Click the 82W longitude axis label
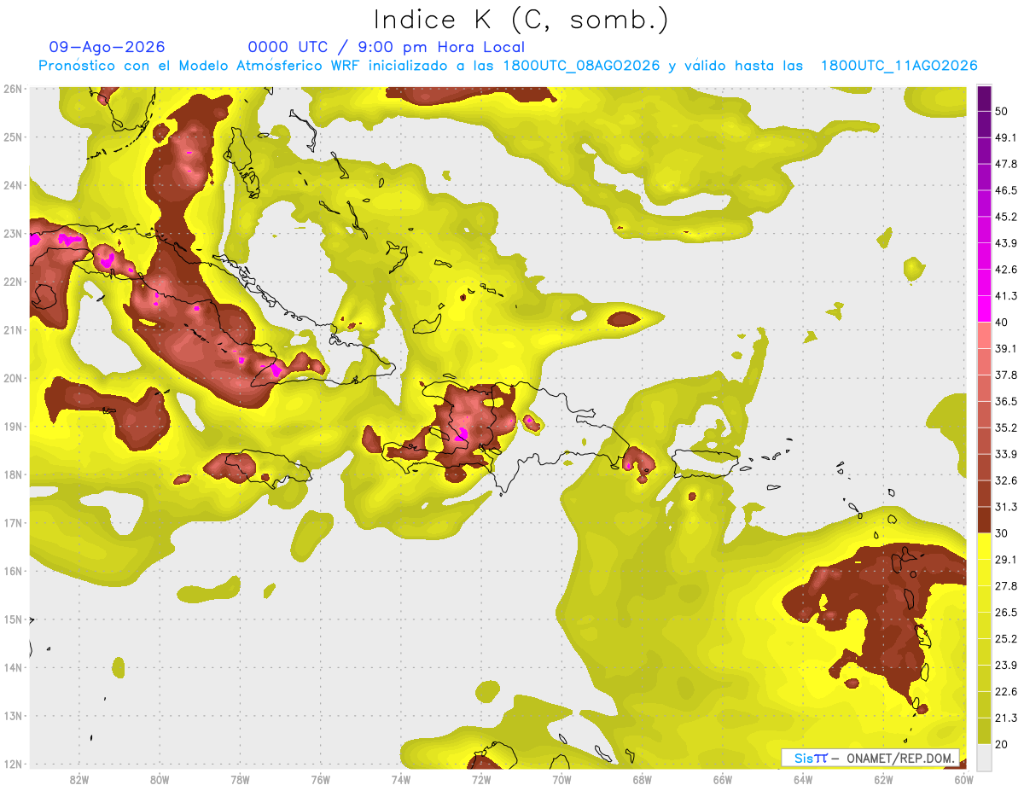This screenshot has width=1024, height=791. 79,779
